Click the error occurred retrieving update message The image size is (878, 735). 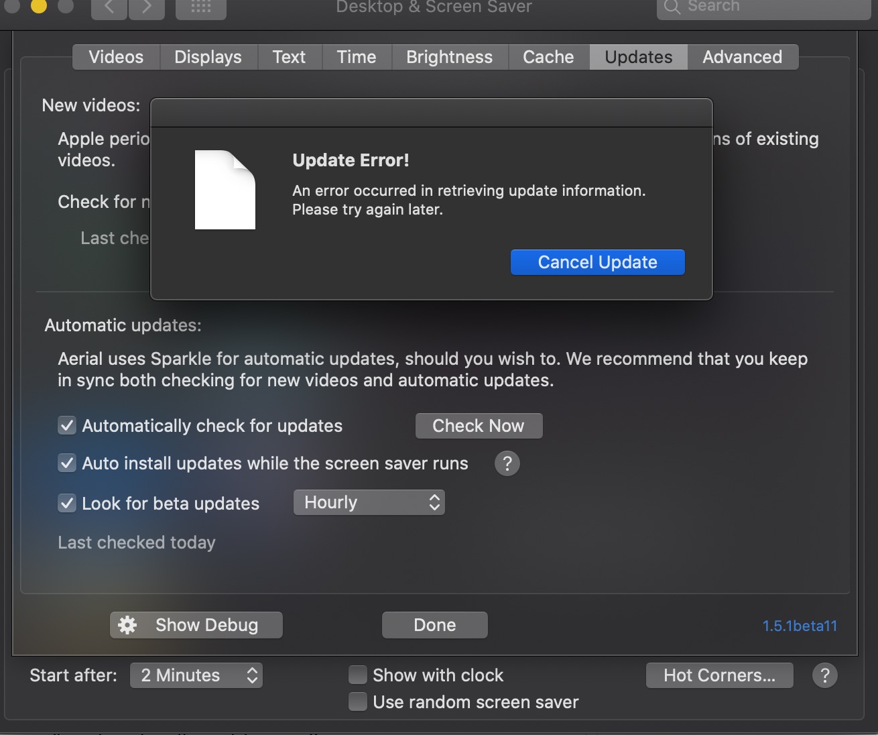pyautogui.click(x=469, y=200)
